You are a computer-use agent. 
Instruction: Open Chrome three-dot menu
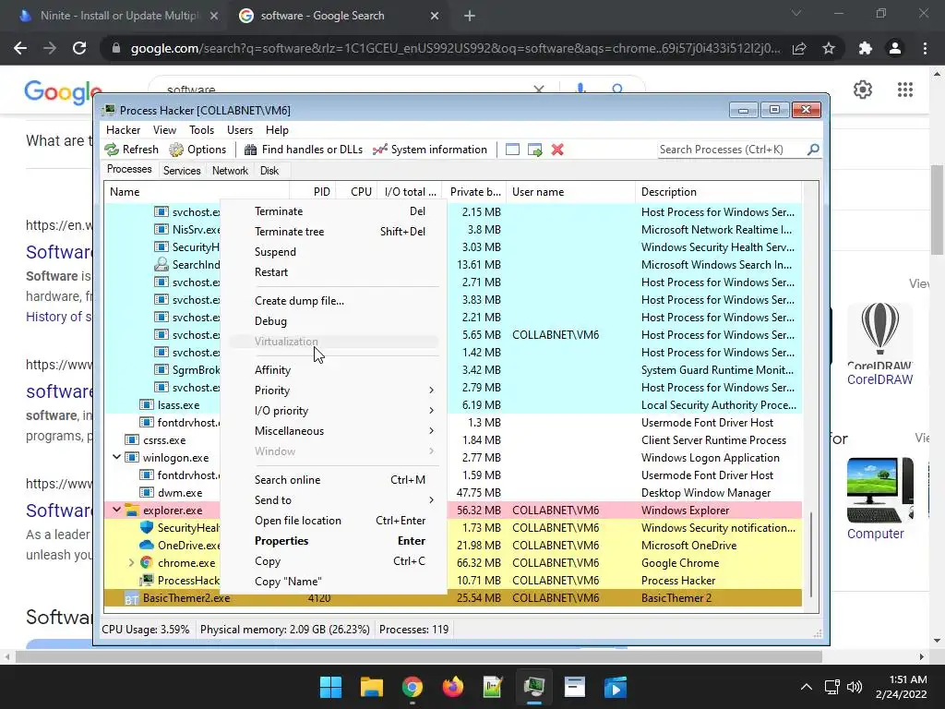click(925, 48)
